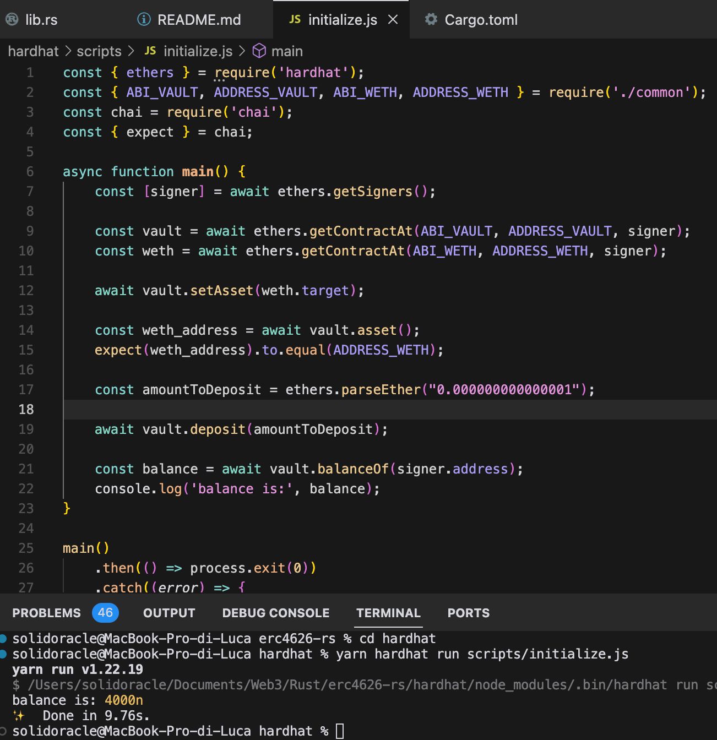Click the scripts breadcrumb folder

(x=99, y=51)
